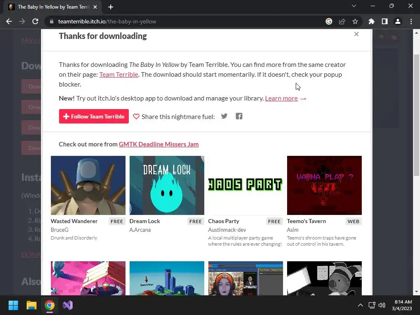The image size is (420, 315).
Task: Open GMTK Deadline Missers Jam link
Action: pos(159,144)
